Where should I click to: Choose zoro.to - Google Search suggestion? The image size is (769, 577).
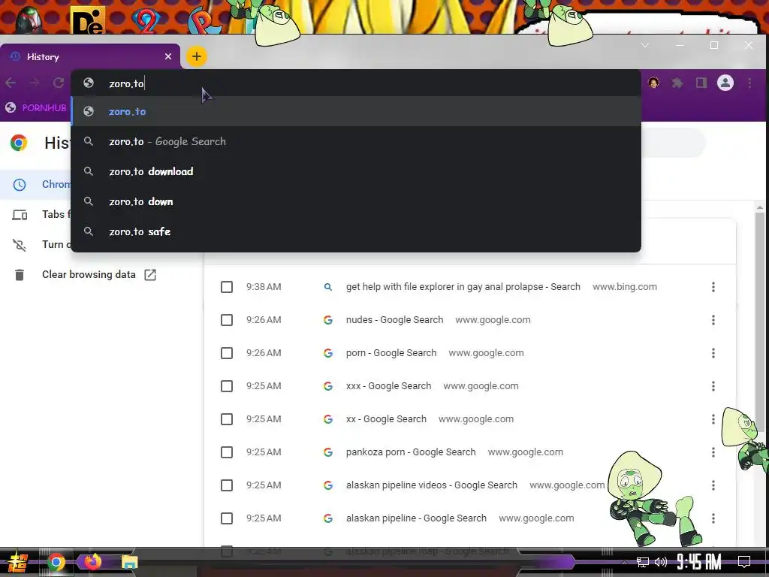(356, 141)
